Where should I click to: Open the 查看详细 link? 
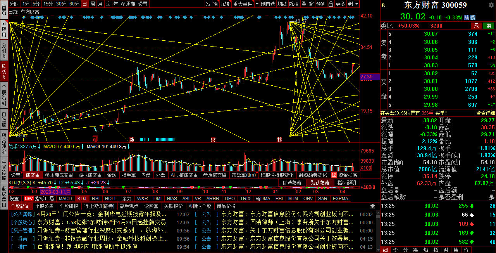point(486,113)
